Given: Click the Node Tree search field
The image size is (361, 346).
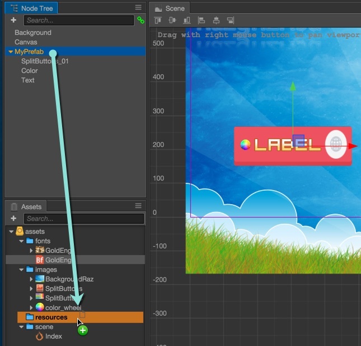Looking at the screenshot, I should [79, 20].
